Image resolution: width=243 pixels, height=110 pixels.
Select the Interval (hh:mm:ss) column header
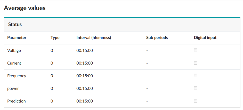tap(94, 38)
